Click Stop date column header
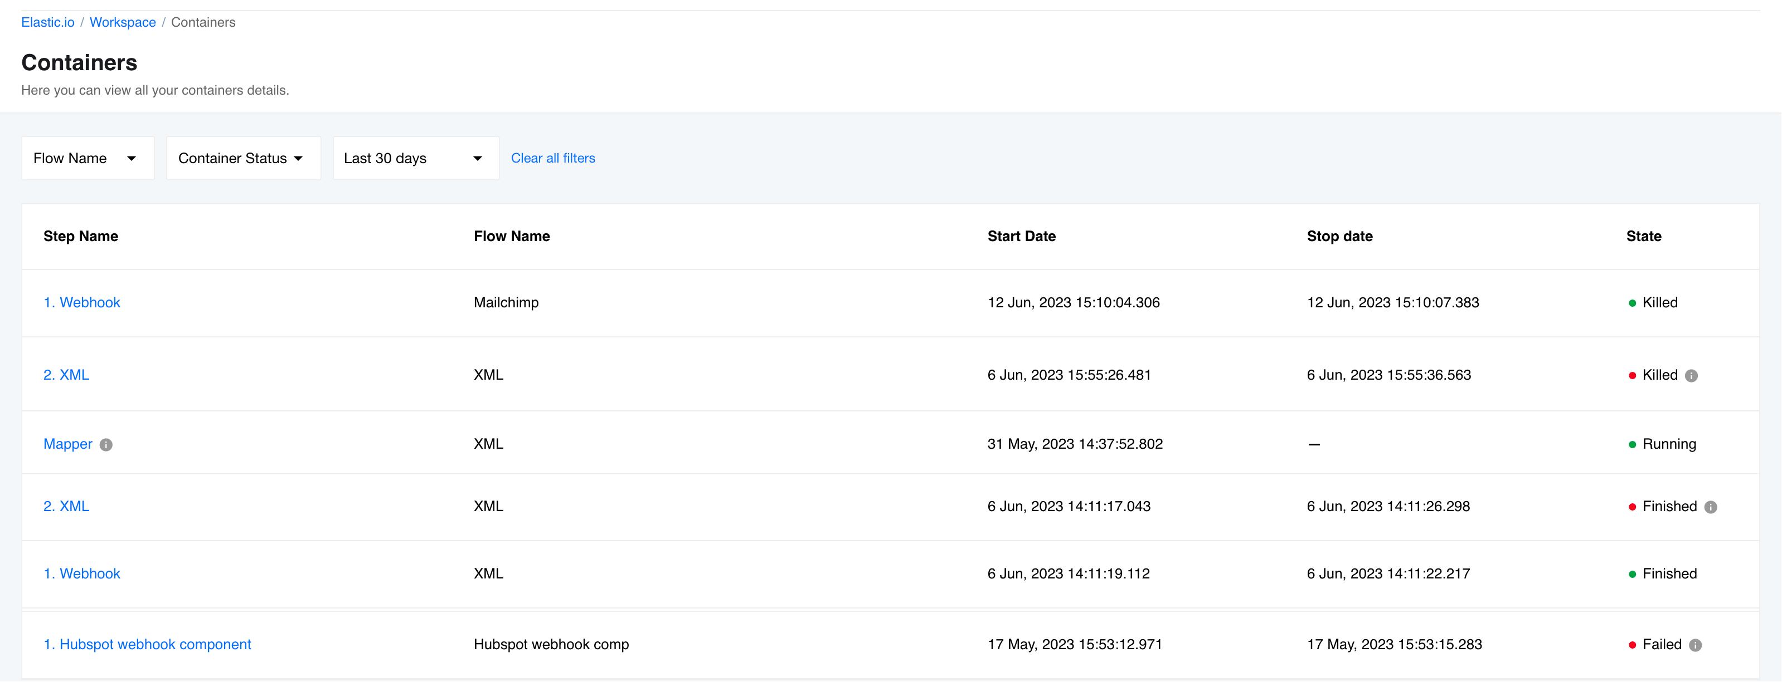This screenshot has height=682, width=1782. pyautogui.click(x=1340, y=236)
